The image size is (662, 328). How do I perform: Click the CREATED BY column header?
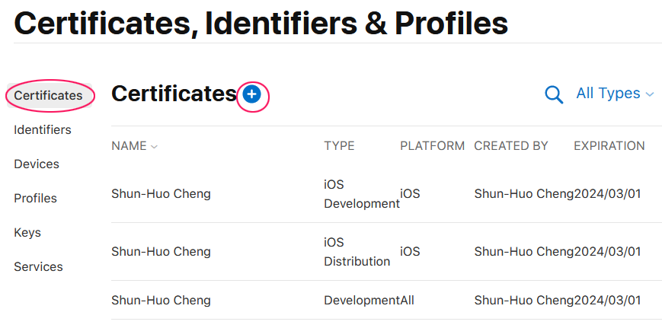click(x=511, y=146)
